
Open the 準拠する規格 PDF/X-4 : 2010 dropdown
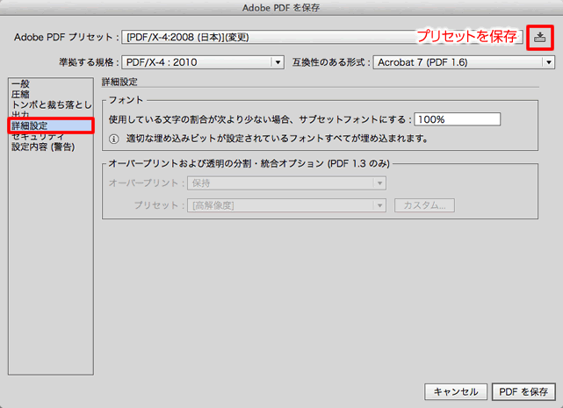point(203,62)
